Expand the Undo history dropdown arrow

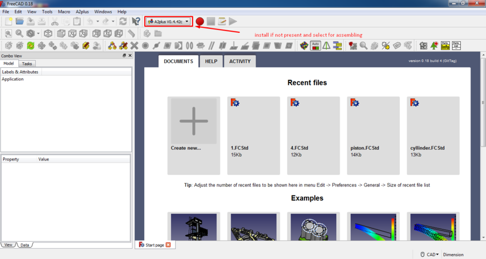pos(97,21)
